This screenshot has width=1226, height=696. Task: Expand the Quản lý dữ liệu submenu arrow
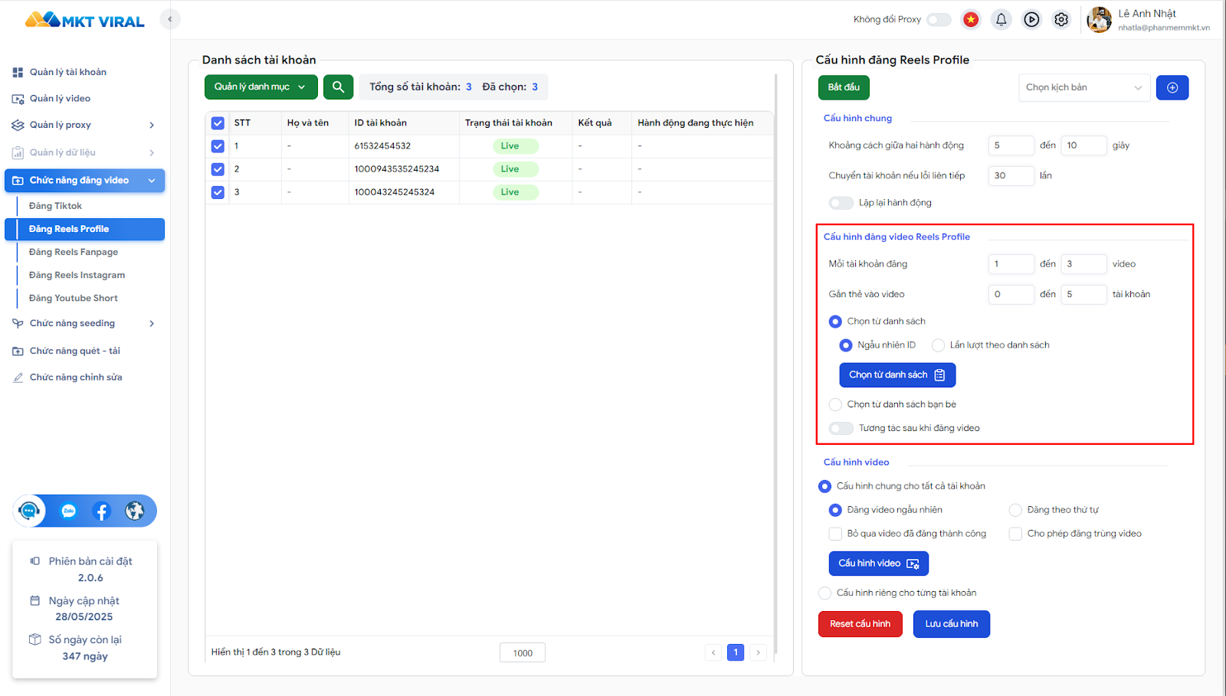pos(152,152)
